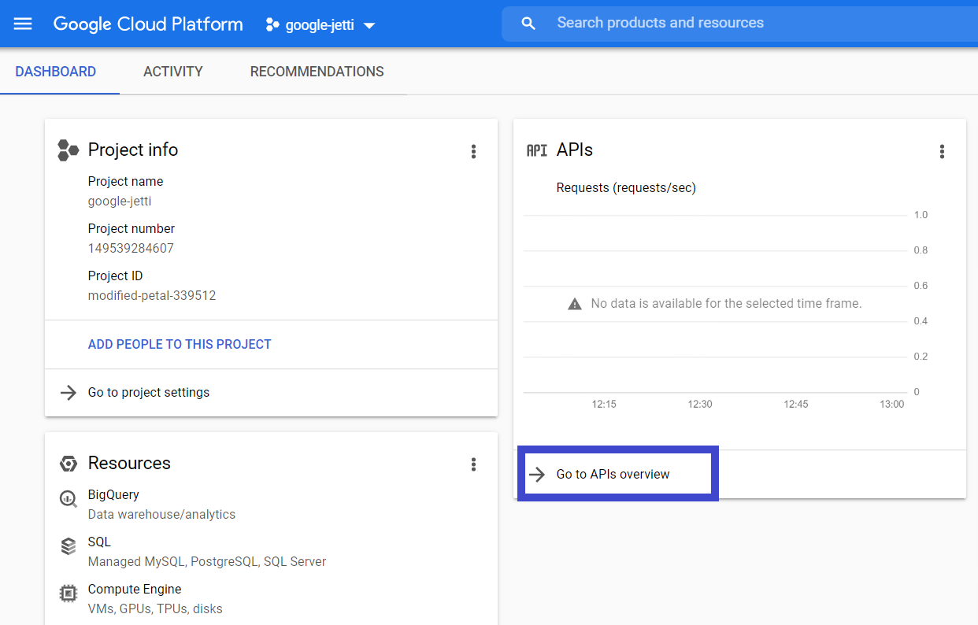The image size is (978, 625).
Task: Click the Requests (requests/sec) chart title
Action: [626, 187]
